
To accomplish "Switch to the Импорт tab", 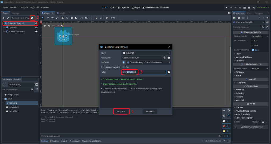I will [16, 13].
